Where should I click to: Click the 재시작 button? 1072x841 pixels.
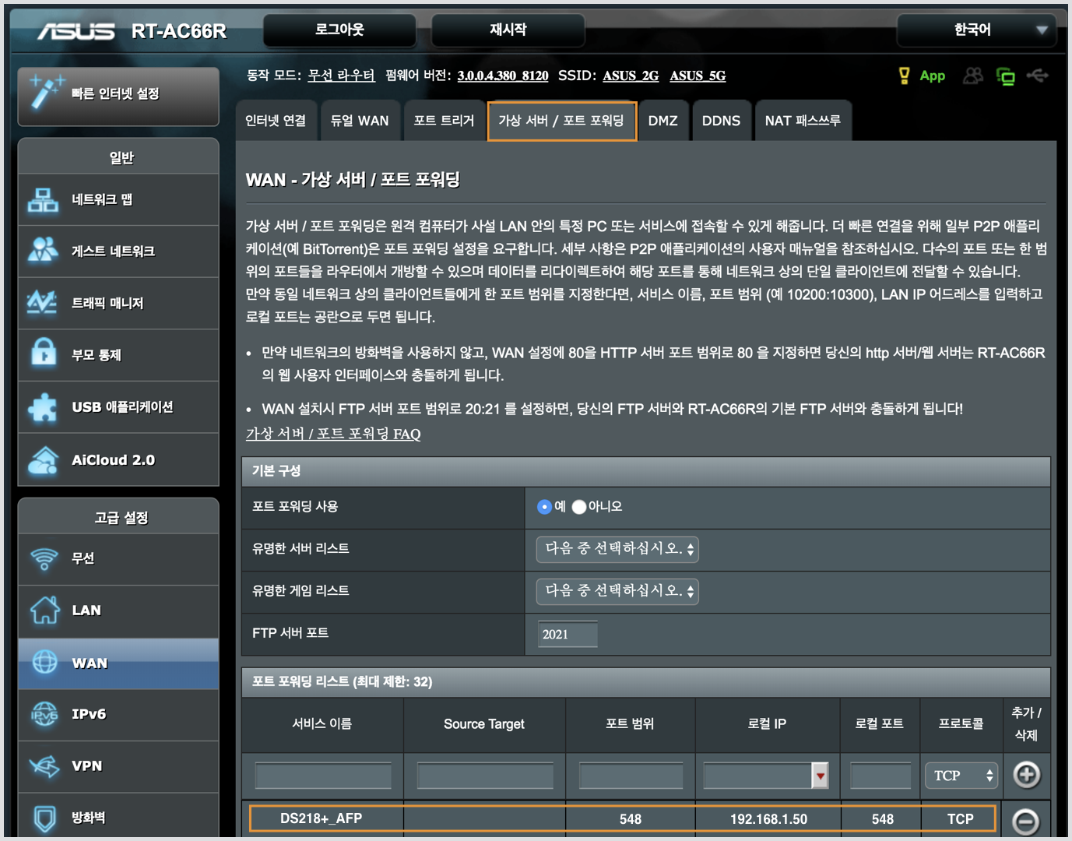pyautogui.click(x=508, y=30)
